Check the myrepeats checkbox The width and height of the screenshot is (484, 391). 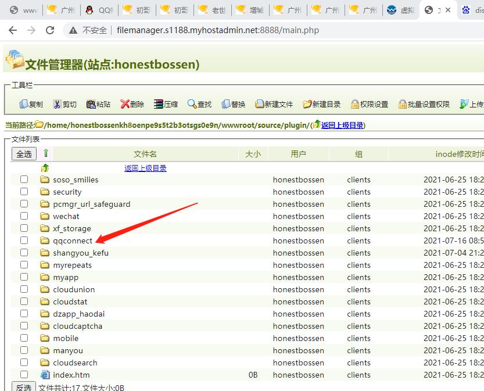24,265
